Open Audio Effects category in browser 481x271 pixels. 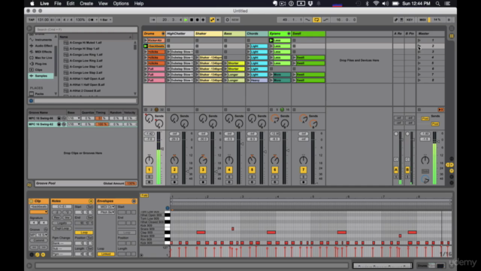click(x=41, y=46)
